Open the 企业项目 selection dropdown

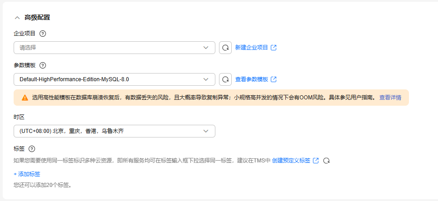[114, 48]
